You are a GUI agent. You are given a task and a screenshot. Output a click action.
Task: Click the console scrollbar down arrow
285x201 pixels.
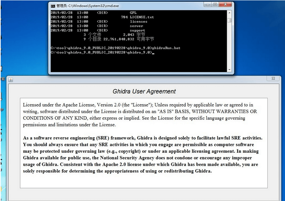pos(229,69)
